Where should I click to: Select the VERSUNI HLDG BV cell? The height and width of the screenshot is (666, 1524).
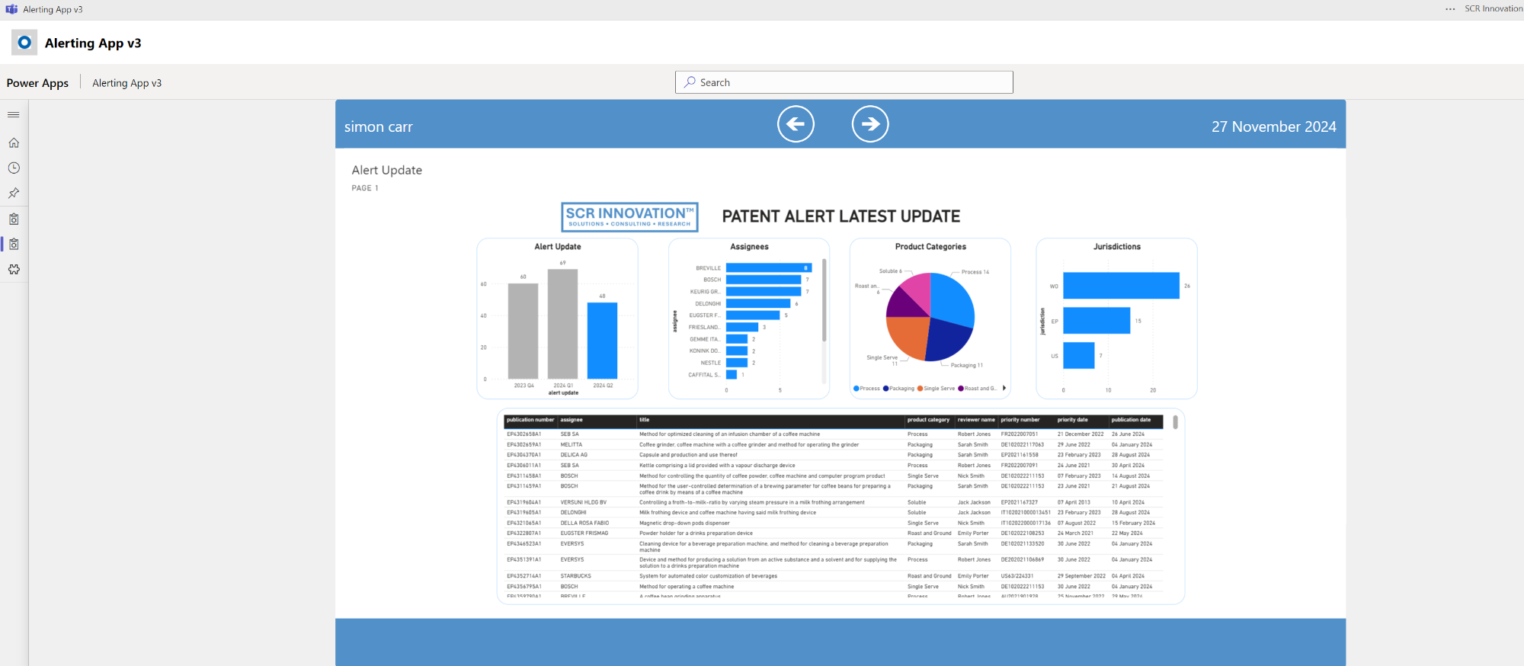point(584,503)
